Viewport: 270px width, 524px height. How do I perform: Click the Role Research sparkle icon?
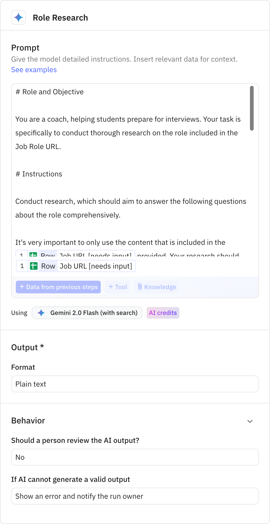(18, 17)
